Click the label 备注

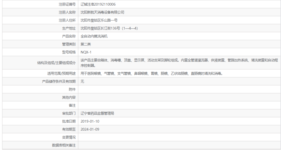pos(72,105)
